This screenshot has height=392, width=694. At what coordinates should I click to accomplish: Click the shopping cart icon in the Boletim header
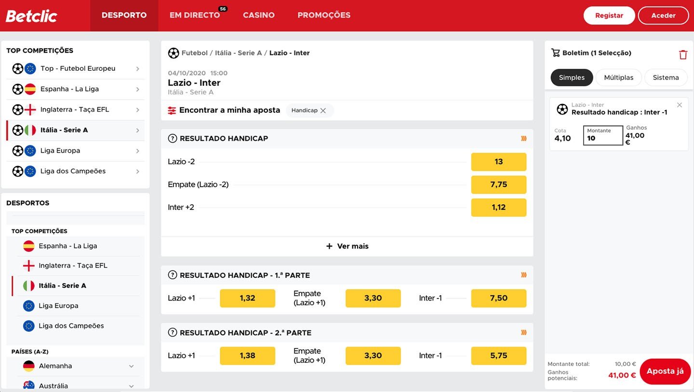pos(555,53)
